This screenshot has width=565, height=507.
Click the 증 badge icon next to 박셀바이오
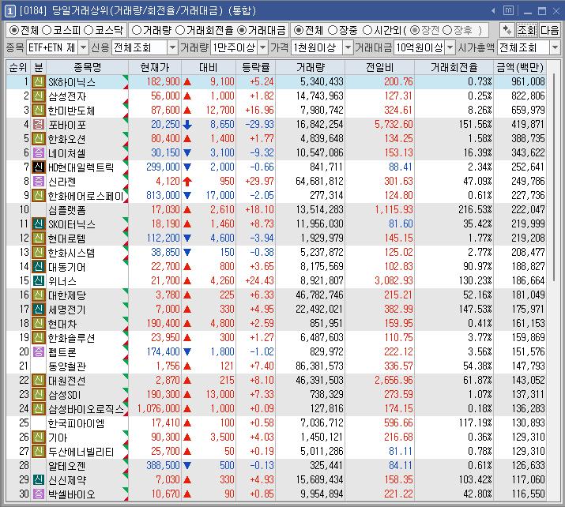(38, 494)
